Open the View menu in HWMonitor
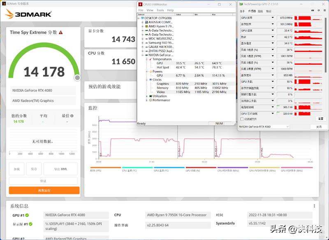The width and height of the screenshot is (329, 240). (150, 10)
